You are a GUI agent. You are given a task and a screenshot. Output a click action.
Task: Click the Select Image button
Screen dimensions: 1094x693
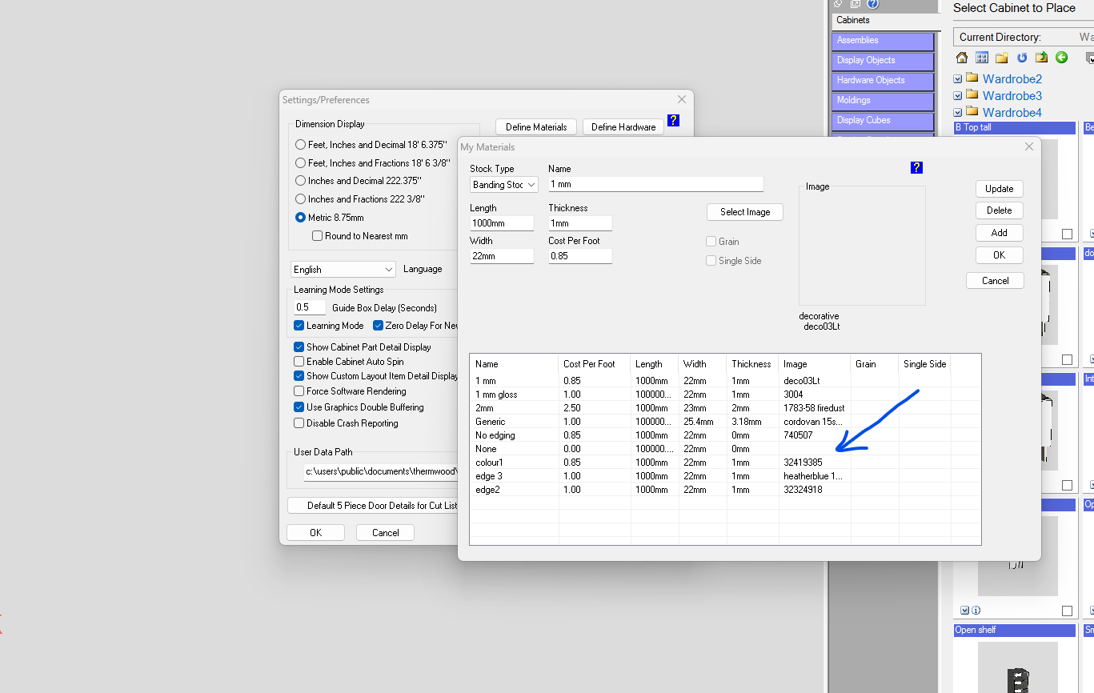[x=744, y=212]
